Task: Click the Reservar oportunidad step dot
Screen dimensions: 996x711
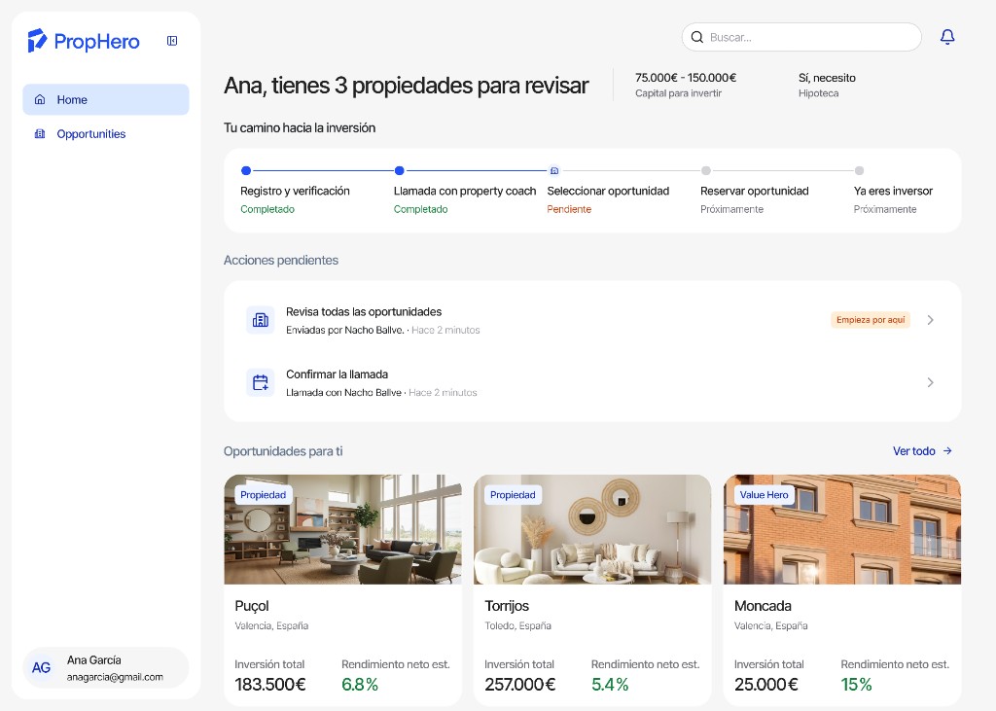Action: click(706, 170)
